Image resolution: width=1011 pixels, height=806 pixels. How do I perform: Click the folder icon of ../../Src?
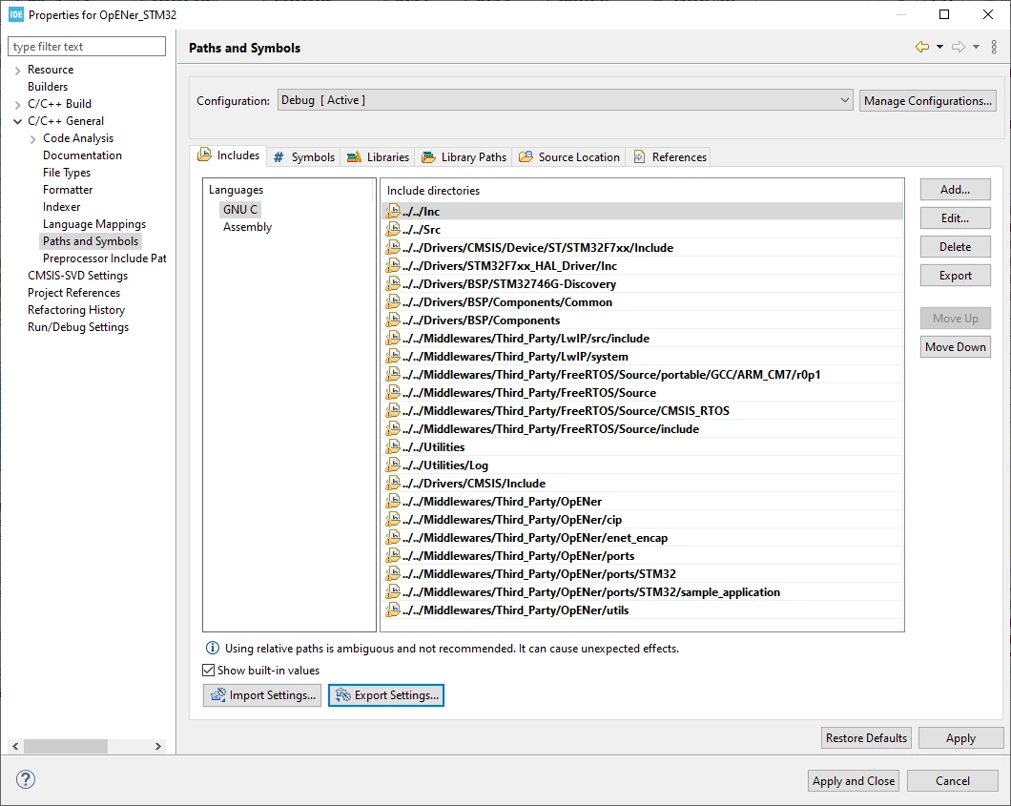(393, 229)
